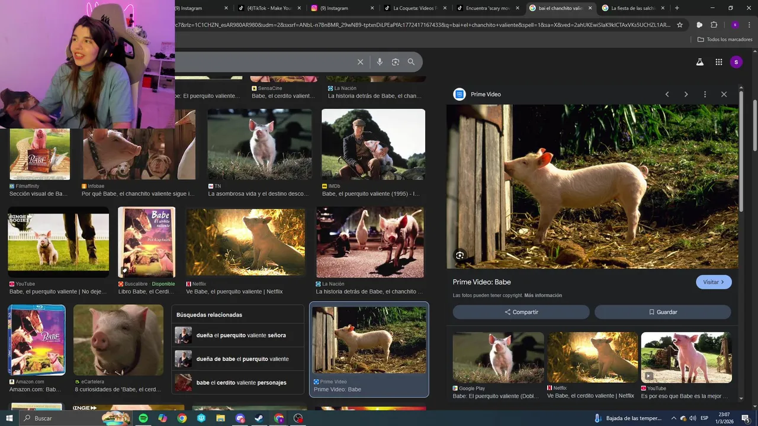Open the volume control in tray
The image size is (758, 426).
click(x=692, y=418)
